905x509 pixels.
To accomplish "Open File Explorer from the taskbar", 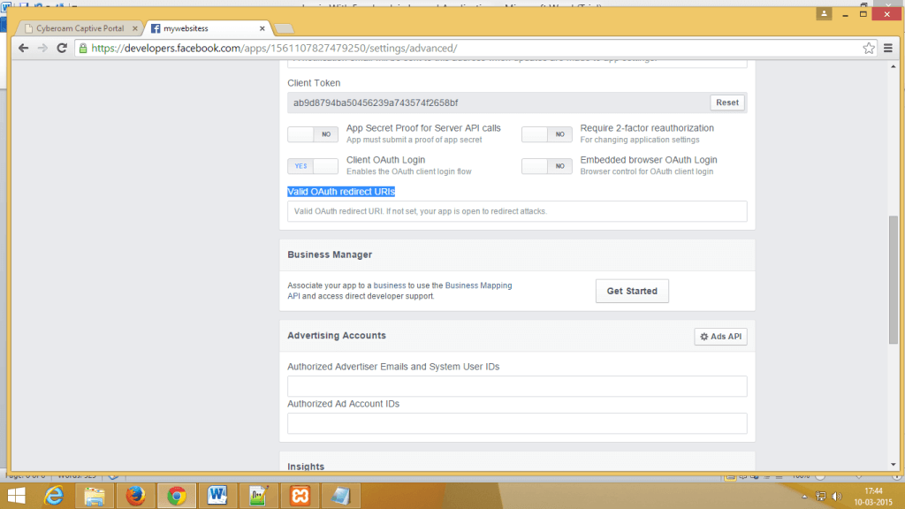I will (94, 496).
